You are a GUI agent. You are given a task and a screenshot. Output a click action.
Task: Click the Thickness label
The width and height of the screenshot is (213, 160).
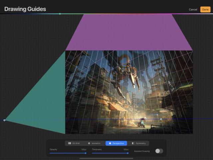point(97,149)
